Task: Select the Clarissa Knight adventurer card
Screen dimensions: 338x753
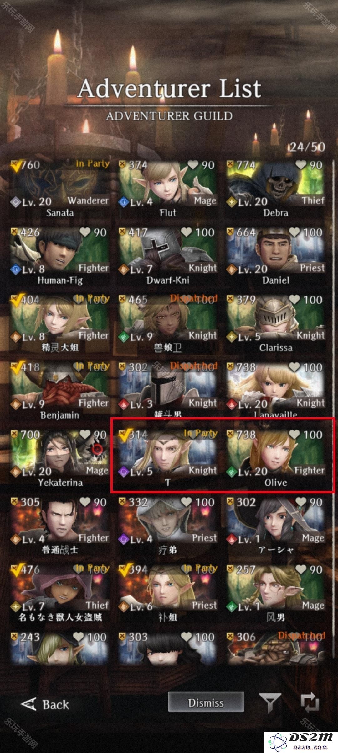Action: 276,323
